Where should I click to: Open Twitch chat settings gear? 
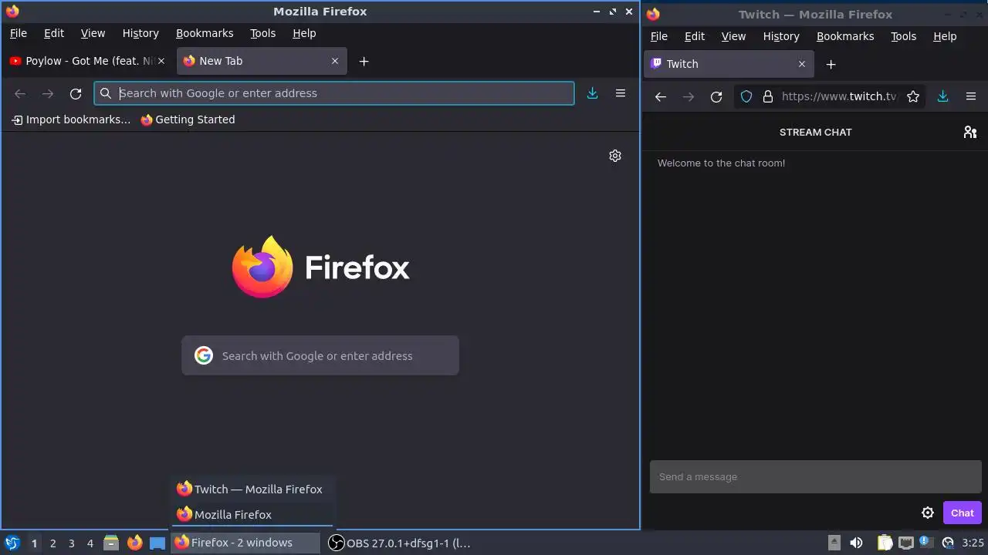click(928, 513)
